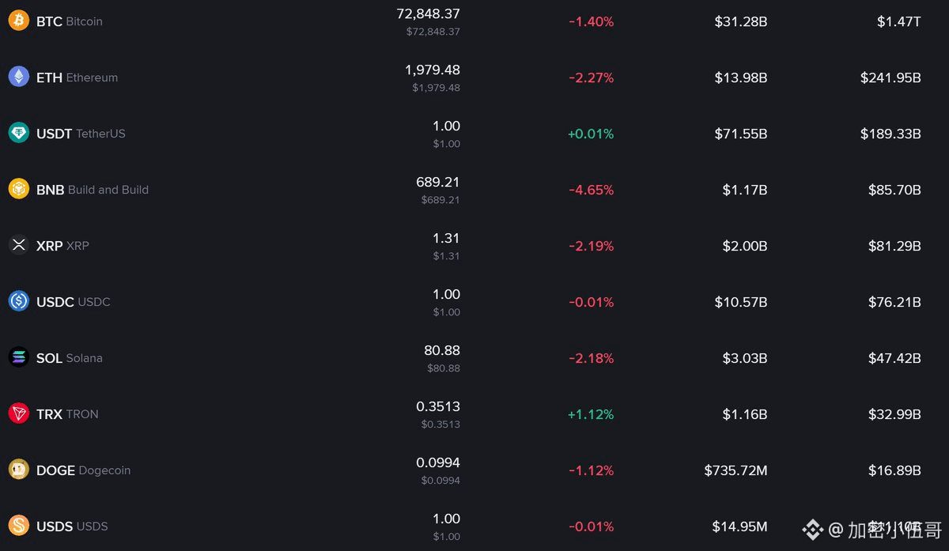Click the TRON red icon
This screenshot has width=949, height=551.
pyautogui.click(x=19, y=413)
